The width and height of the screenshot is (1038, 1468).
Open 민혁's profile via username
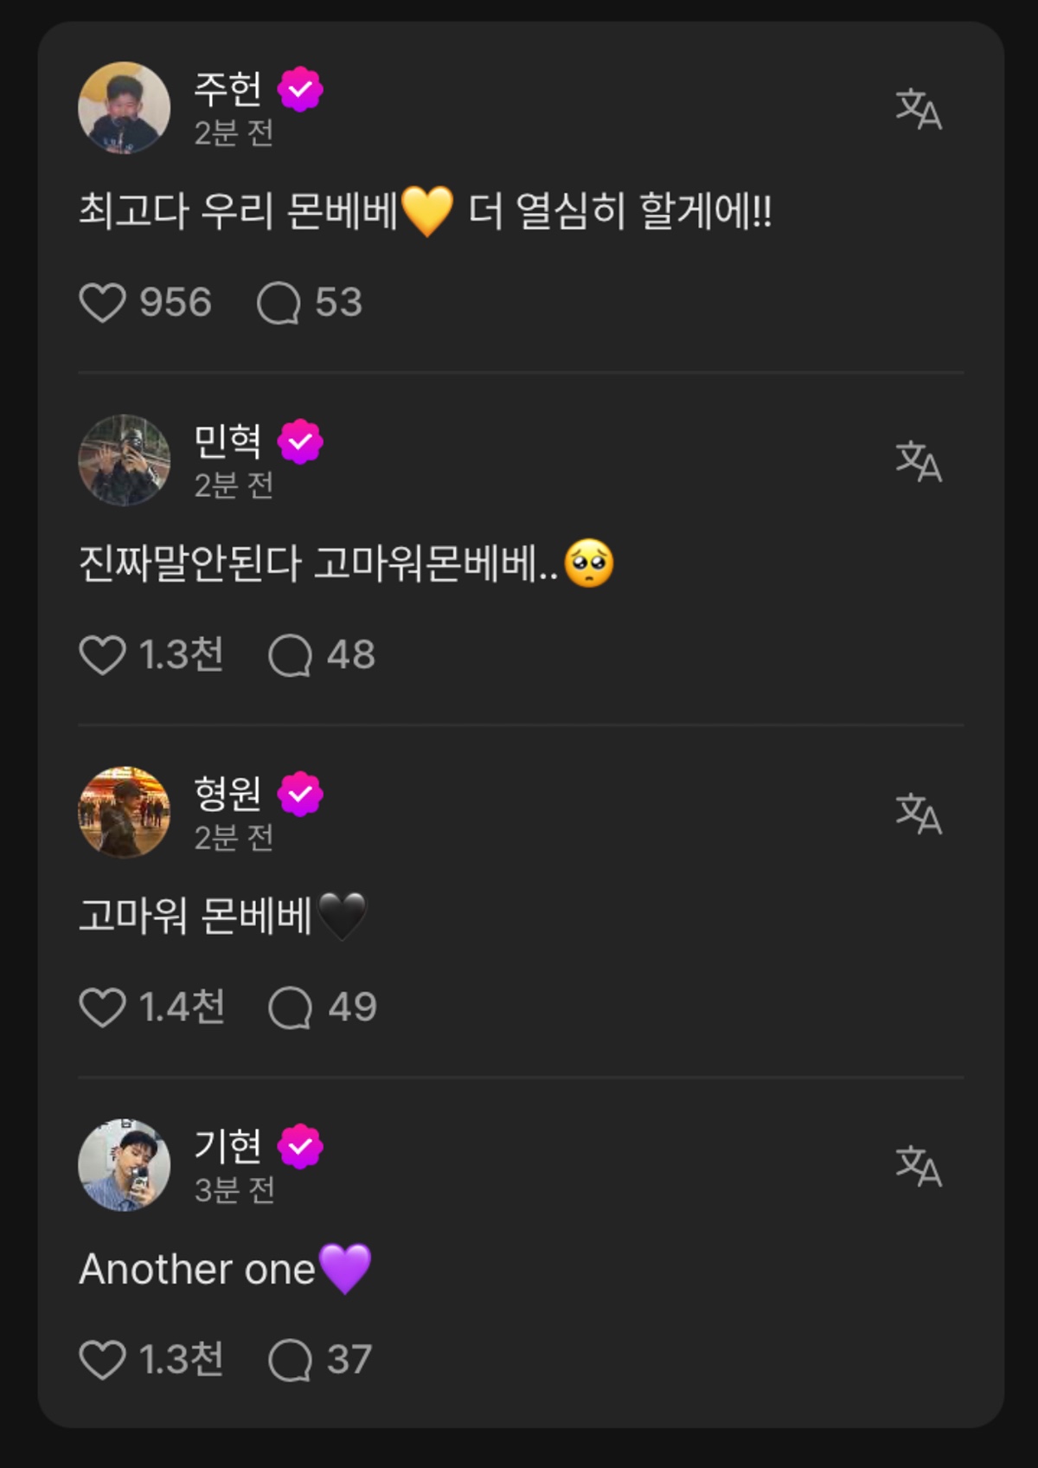[x=227, y=441]
